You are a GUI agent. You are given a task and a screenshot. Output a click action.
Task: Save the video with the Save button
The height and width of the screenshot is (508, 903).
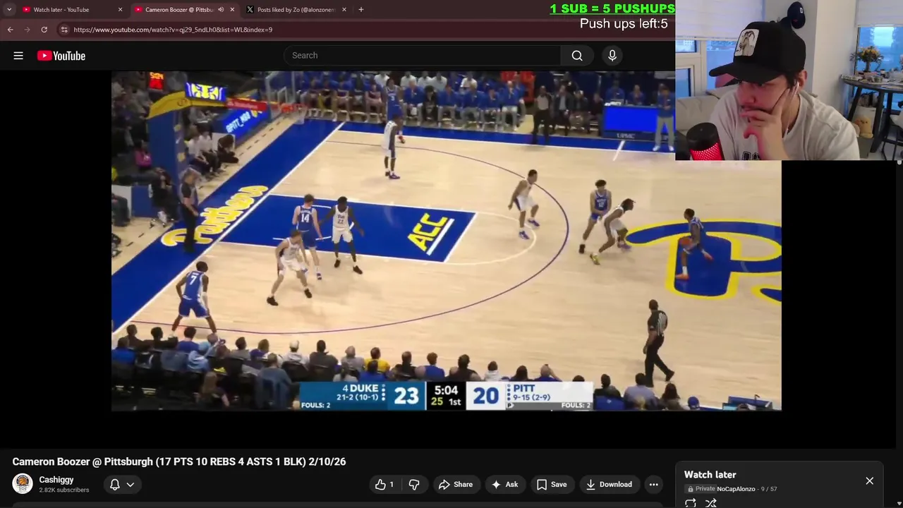(552, 484)
